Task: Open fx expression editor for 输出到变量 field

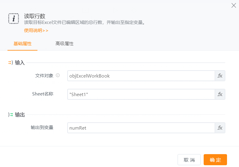Action: pos(220,128)
